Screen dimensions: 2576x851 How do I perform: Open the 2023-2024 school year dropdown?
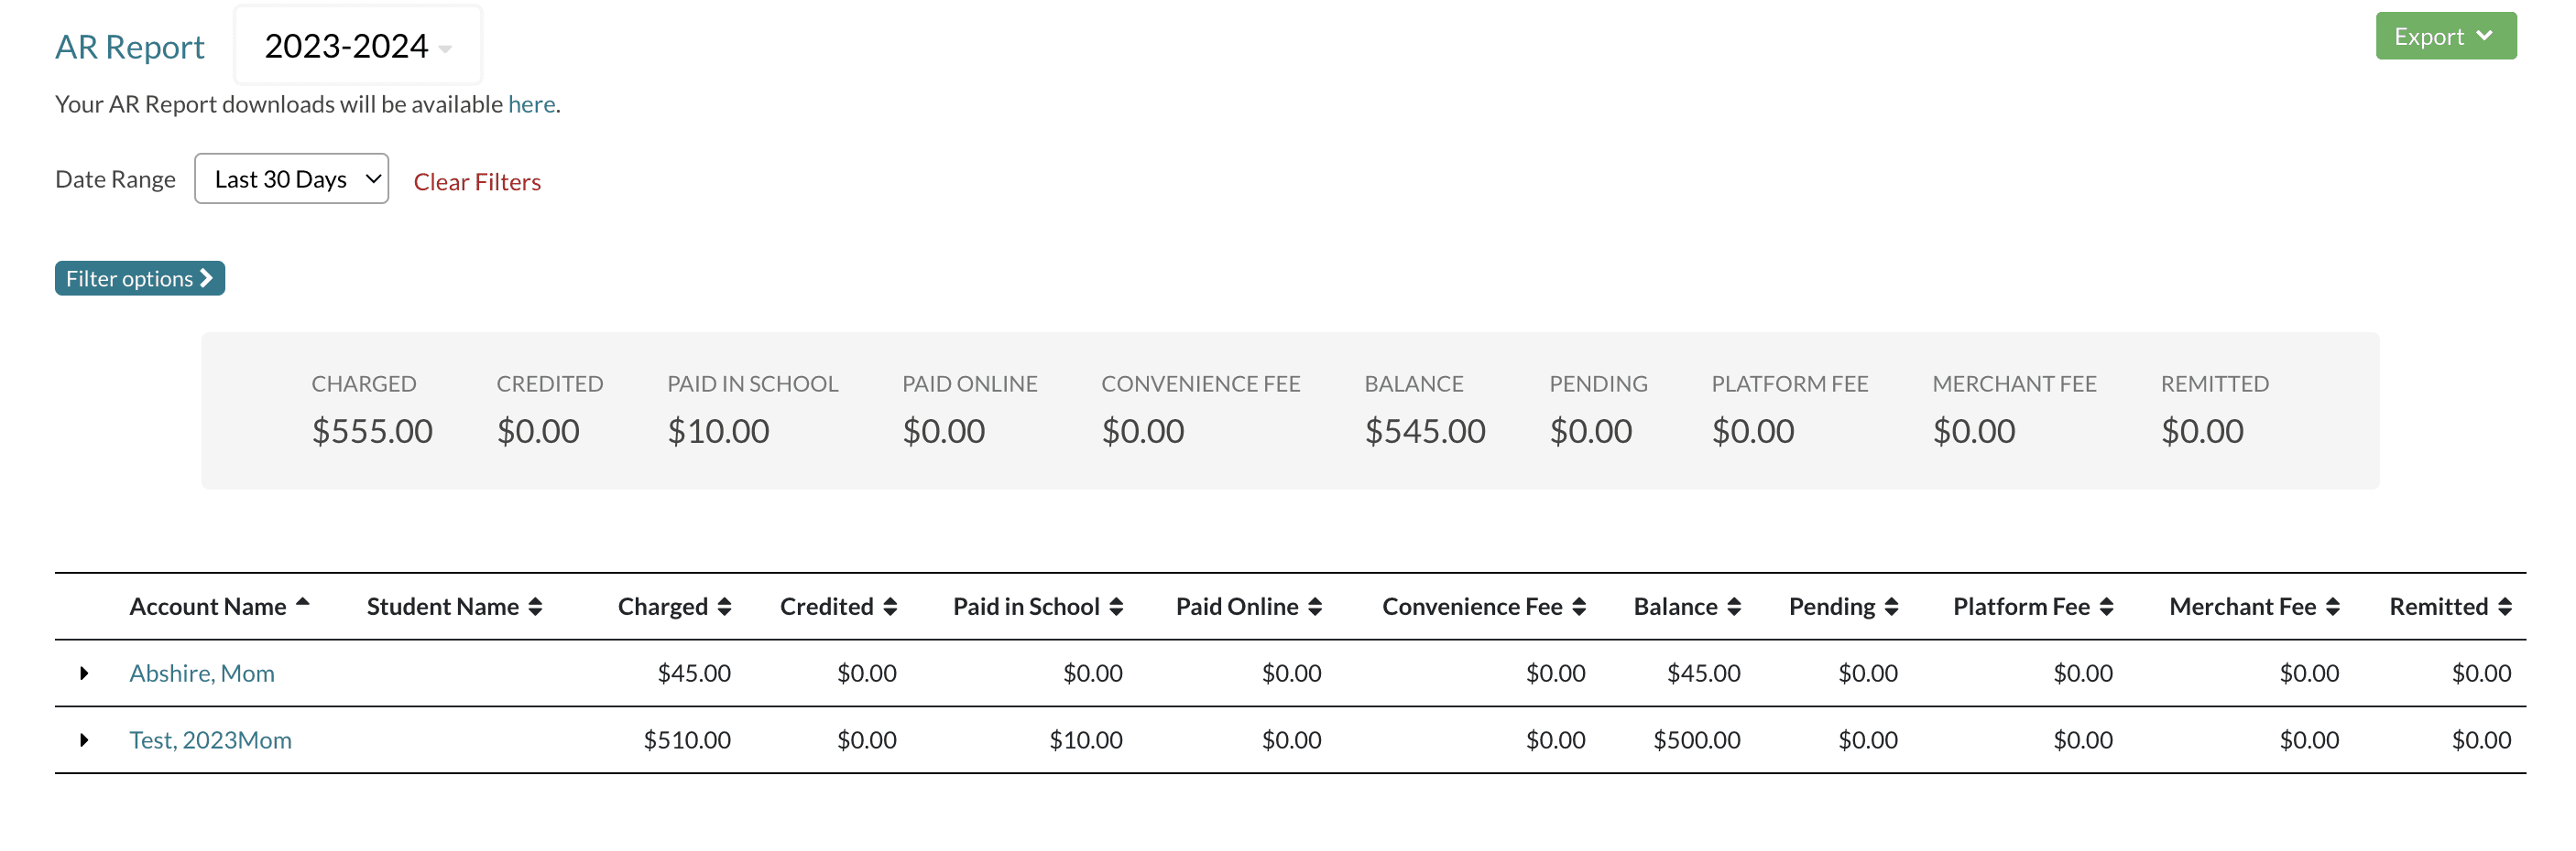click(x=357, y=46)
